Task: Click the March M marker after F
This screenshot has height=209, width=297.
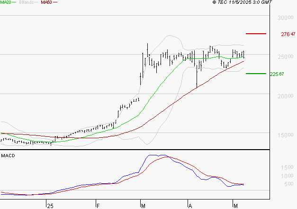Action: pyautogui.click(x=143, y=206)
